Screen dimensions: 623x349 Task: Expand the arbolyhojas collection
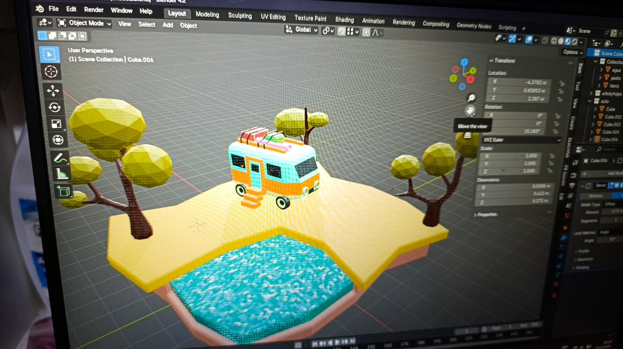[x=591, y=93]
